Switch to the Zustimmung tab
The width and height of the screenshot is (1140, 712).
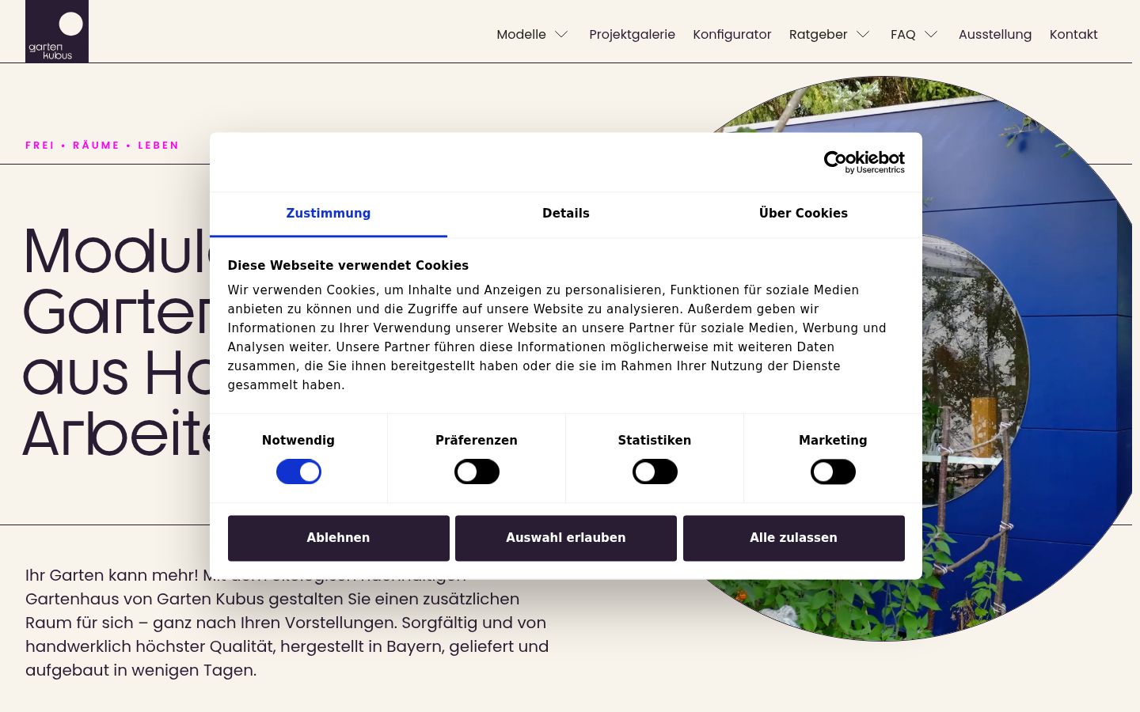[329, 214]
